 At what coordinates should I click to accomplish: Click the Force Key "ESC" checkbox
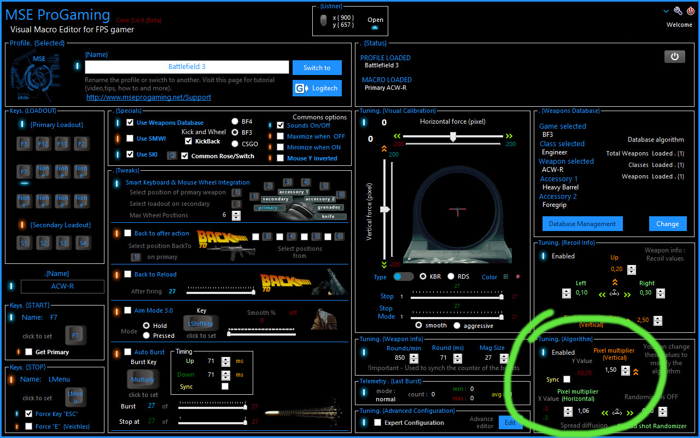(x=28, y=414)
